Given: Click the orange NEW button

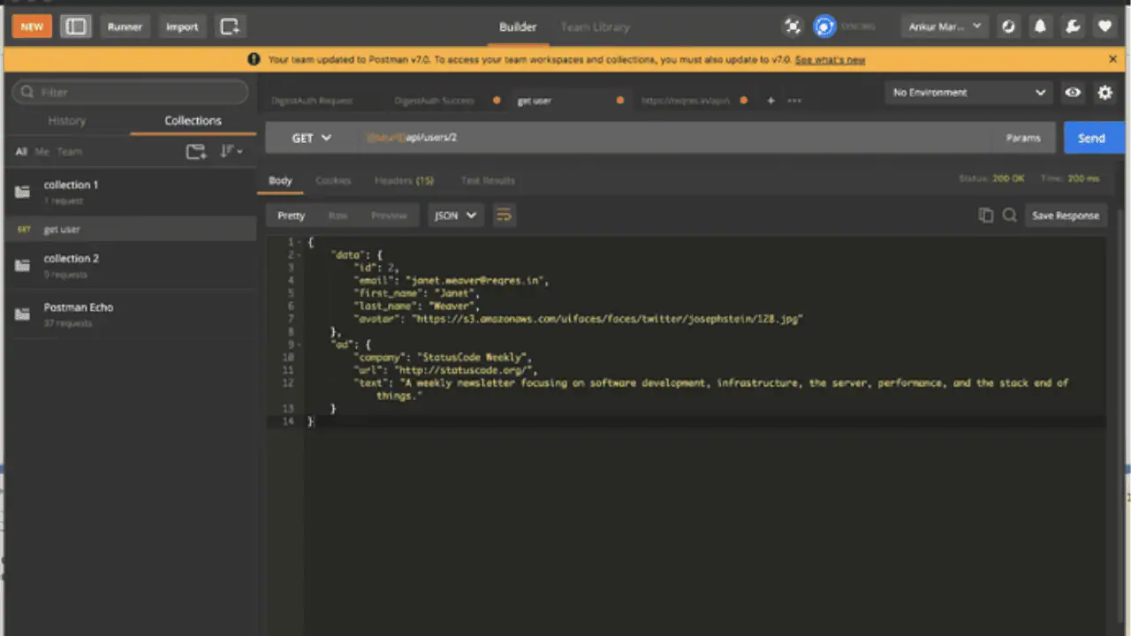Looking at the screenshot, I should tap(32, 26).
